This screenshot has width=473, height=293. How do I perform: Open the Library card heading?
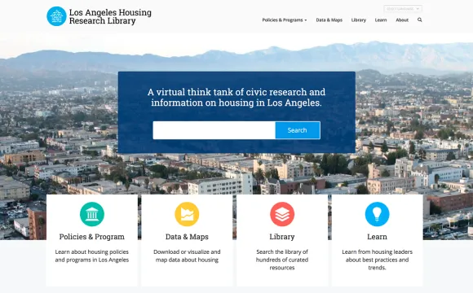[282, 237]
